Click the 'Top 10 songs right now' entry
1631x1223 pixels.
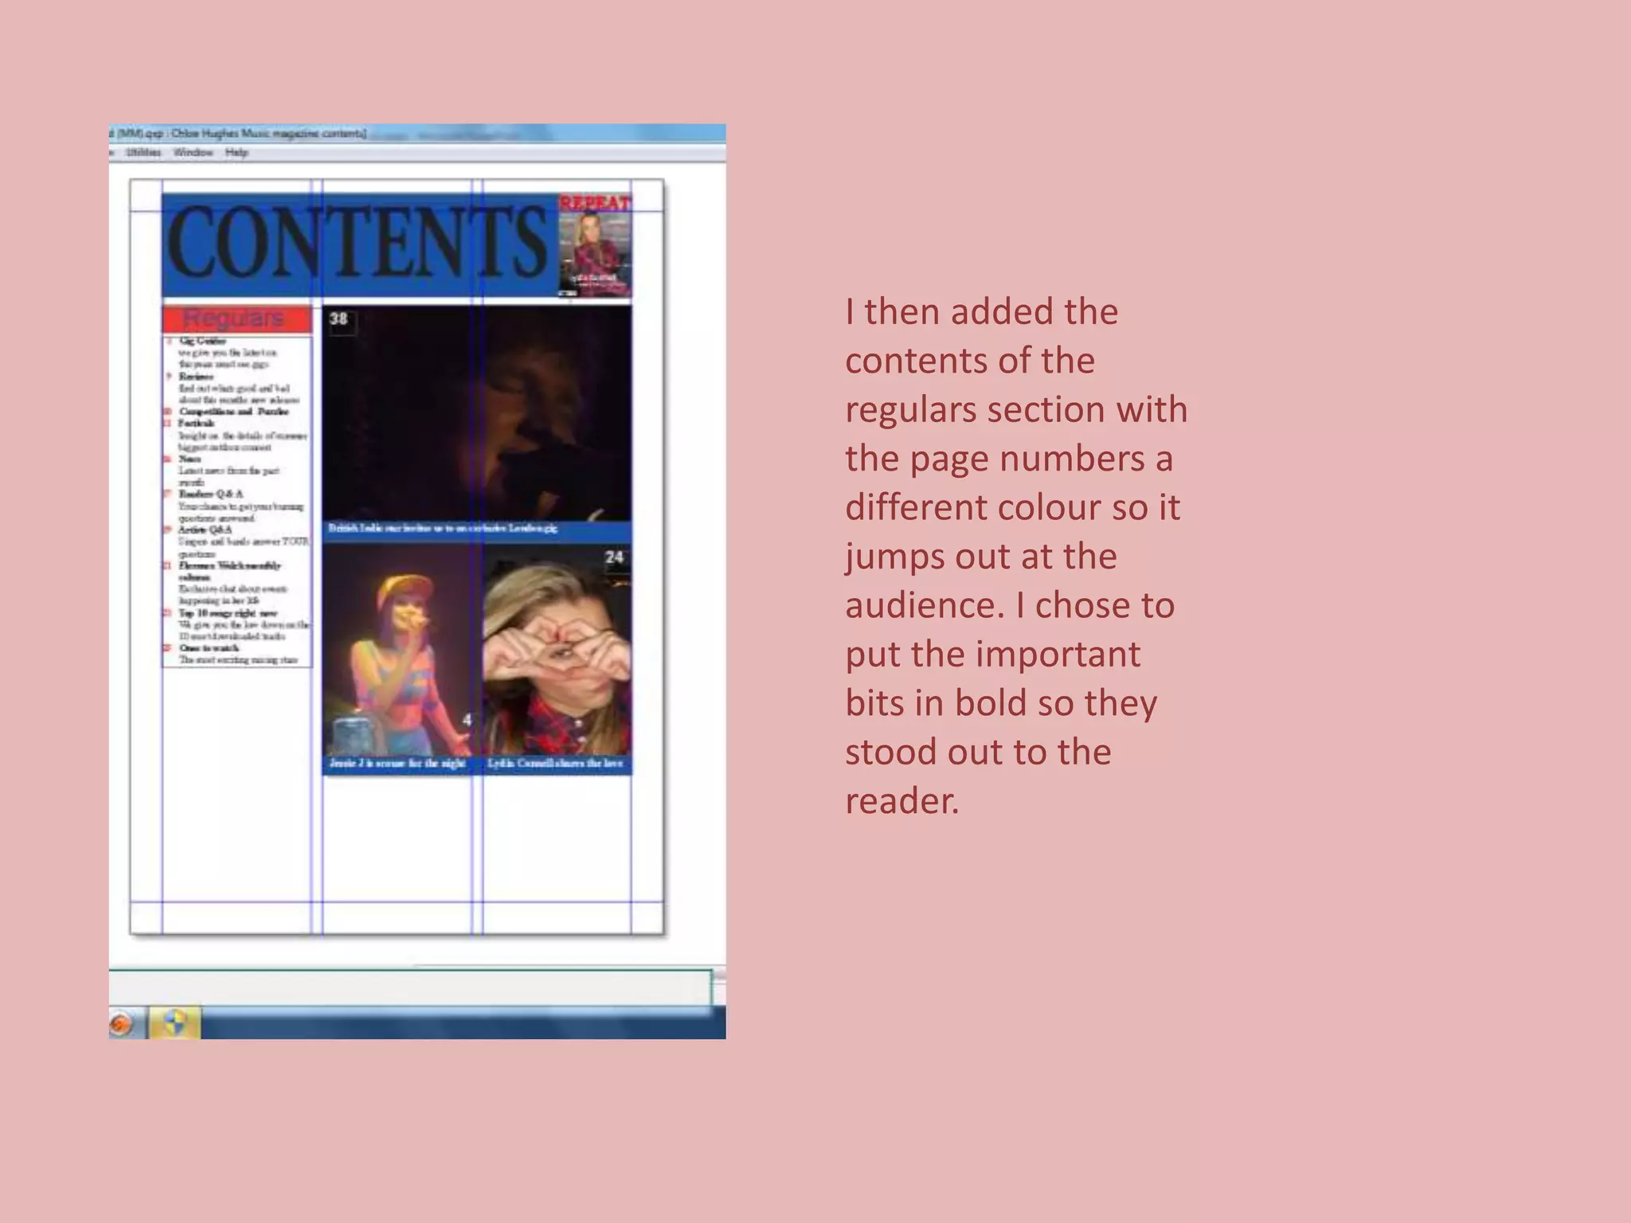228,613
